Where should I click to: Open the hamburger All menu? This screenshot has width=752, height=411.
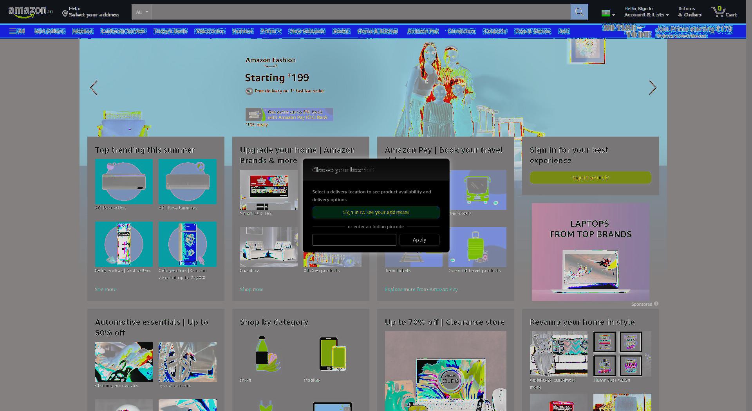pyautogui.click(x=17, y=31)
